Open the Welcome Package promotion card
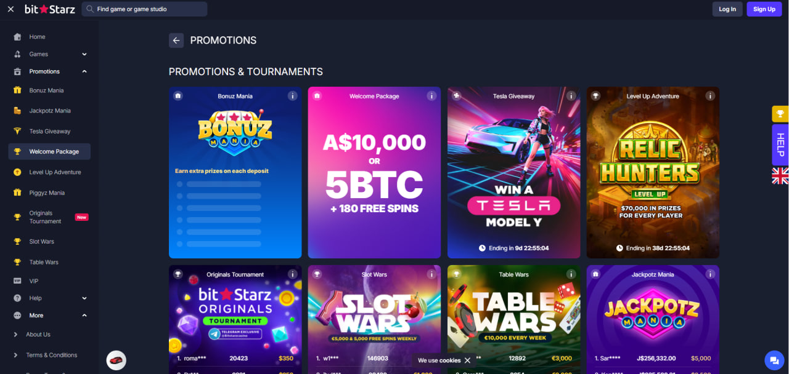The height and width of the screenshot is (374, 789). point(374,172)
